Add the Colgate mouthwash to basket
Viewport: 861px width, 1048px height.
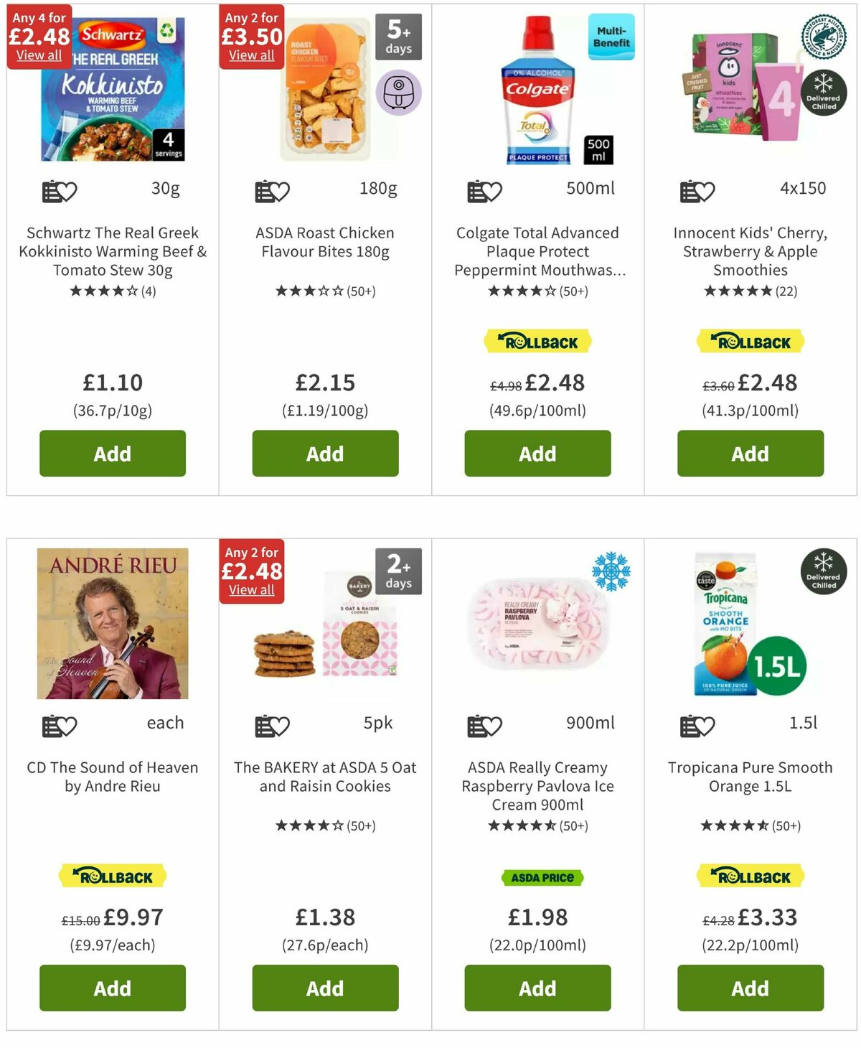click(x=537, y=454)
